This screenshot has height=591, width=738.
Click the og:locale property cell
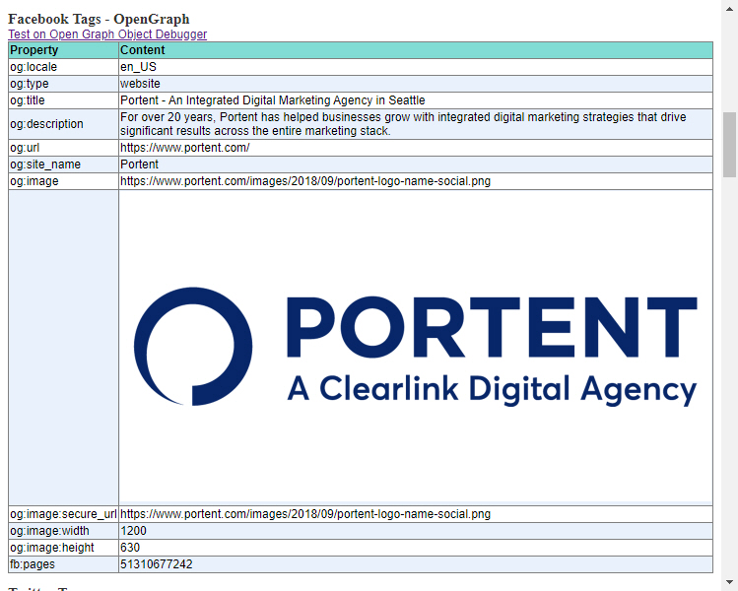click(63, 67)
